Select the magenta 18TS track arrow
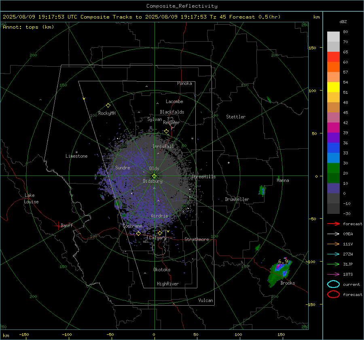Image resolution: width=364 pixels, height=340 pixels. 333,275
